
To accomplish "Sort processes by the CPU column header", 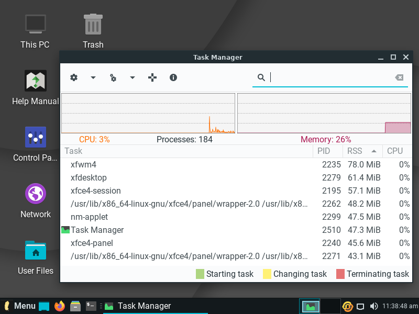I will point(397,151).
